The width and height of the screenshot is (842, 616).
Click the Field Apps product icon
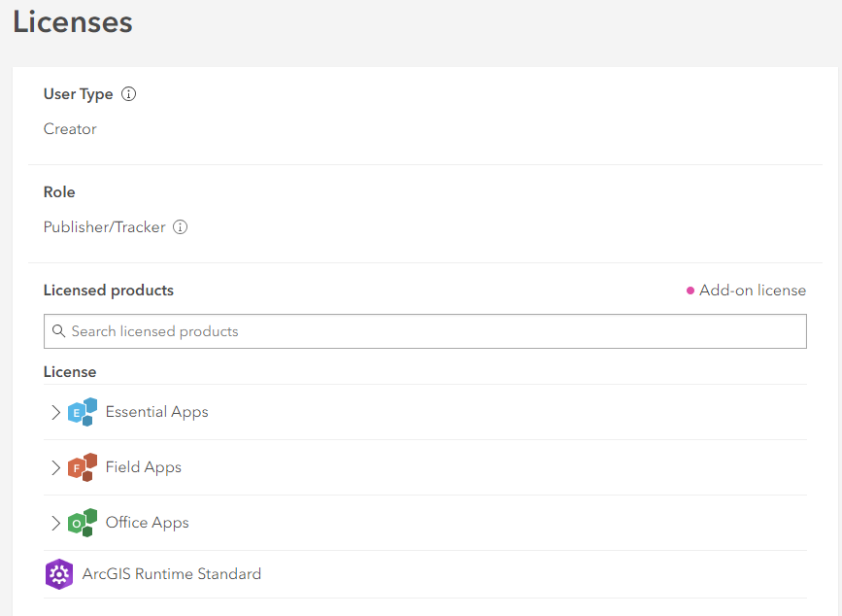point(83,467)
